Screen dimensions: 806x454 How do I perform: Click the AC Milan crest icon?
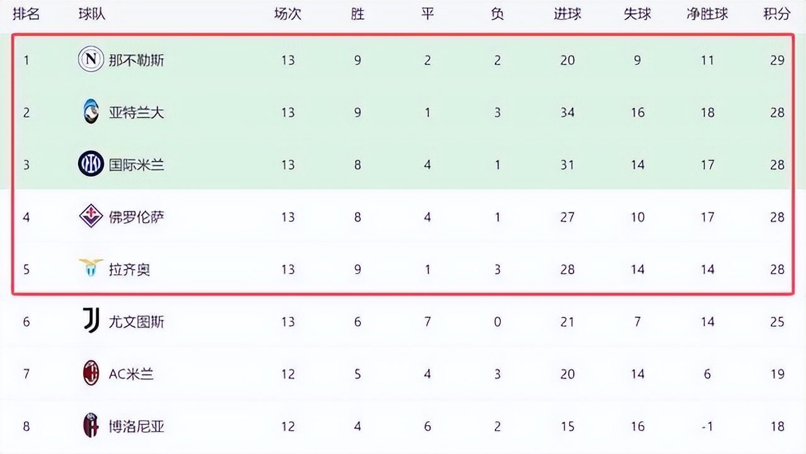(x=91, y=374)
